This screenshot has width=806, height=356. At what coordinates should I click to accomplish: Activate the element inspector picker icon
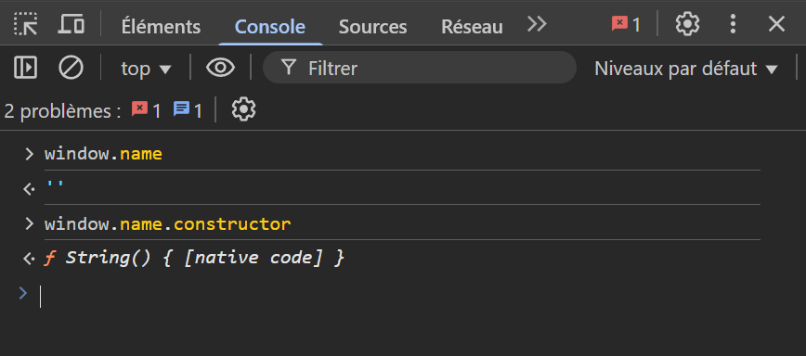pos(25,24)
